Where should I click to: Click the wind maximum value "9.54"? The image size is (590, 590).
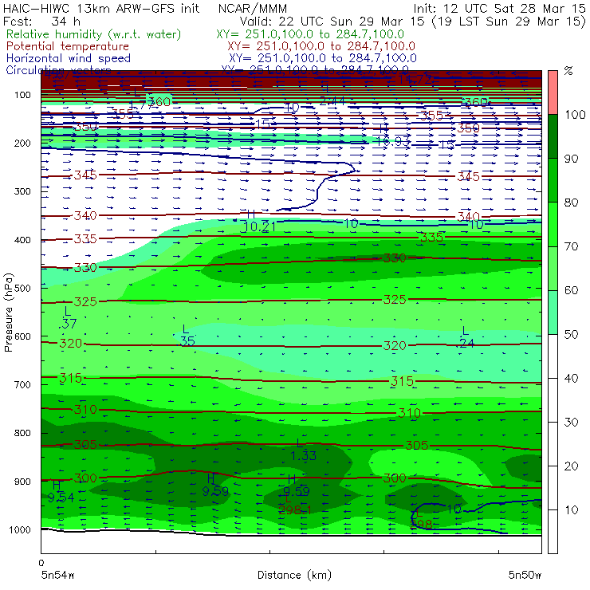[x=61, y=498]
